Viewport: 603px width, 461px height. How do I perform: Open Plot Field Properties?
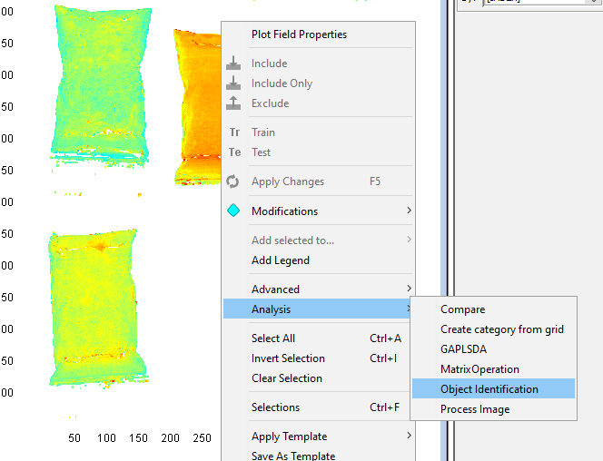(299, 34)
